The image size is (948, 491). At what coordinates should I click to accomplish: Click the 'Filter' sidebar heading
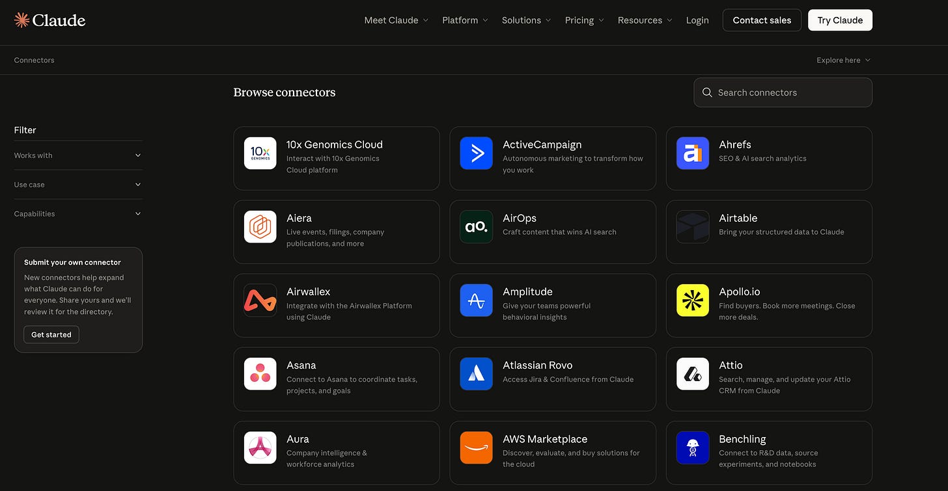click(x=25, y=130)
